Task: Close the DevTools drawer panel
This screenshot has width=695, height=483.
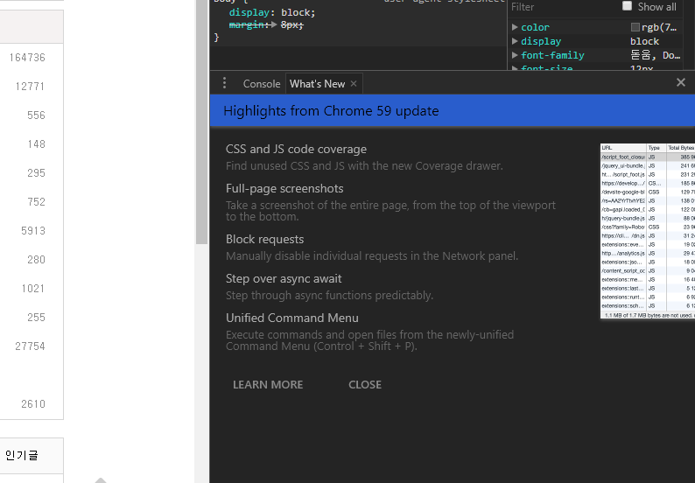Action: [x=681, y=82]
